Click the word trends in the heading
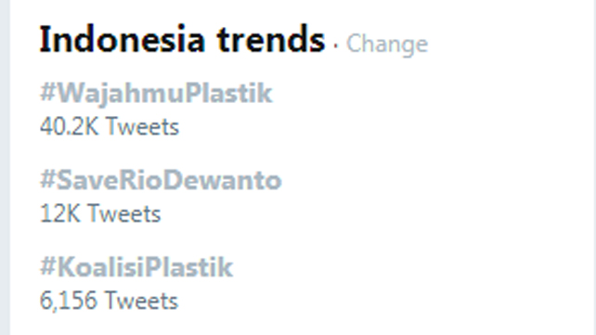 tap(271, 39)
